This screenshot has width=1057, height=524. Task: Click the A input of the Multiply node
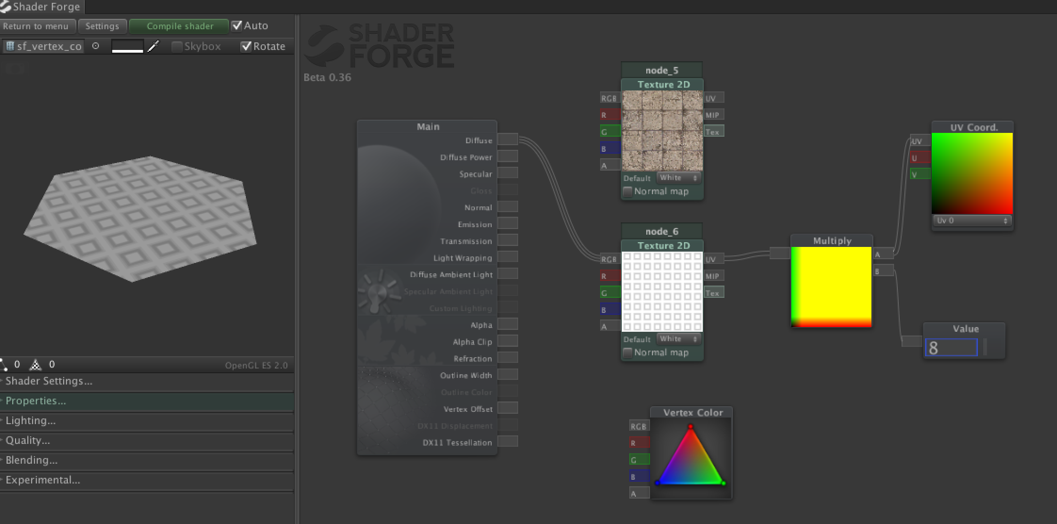[883, 254]
